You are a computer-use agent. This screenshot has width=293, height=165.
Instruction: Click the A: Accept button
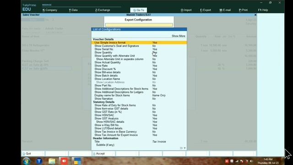(103, 154)
